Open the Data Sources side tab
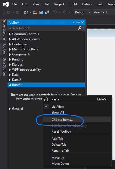Screen dimensions: 115x169 (4, 67)
